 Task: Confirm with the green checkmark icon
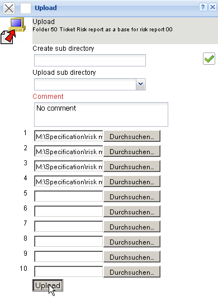point(209,59)
